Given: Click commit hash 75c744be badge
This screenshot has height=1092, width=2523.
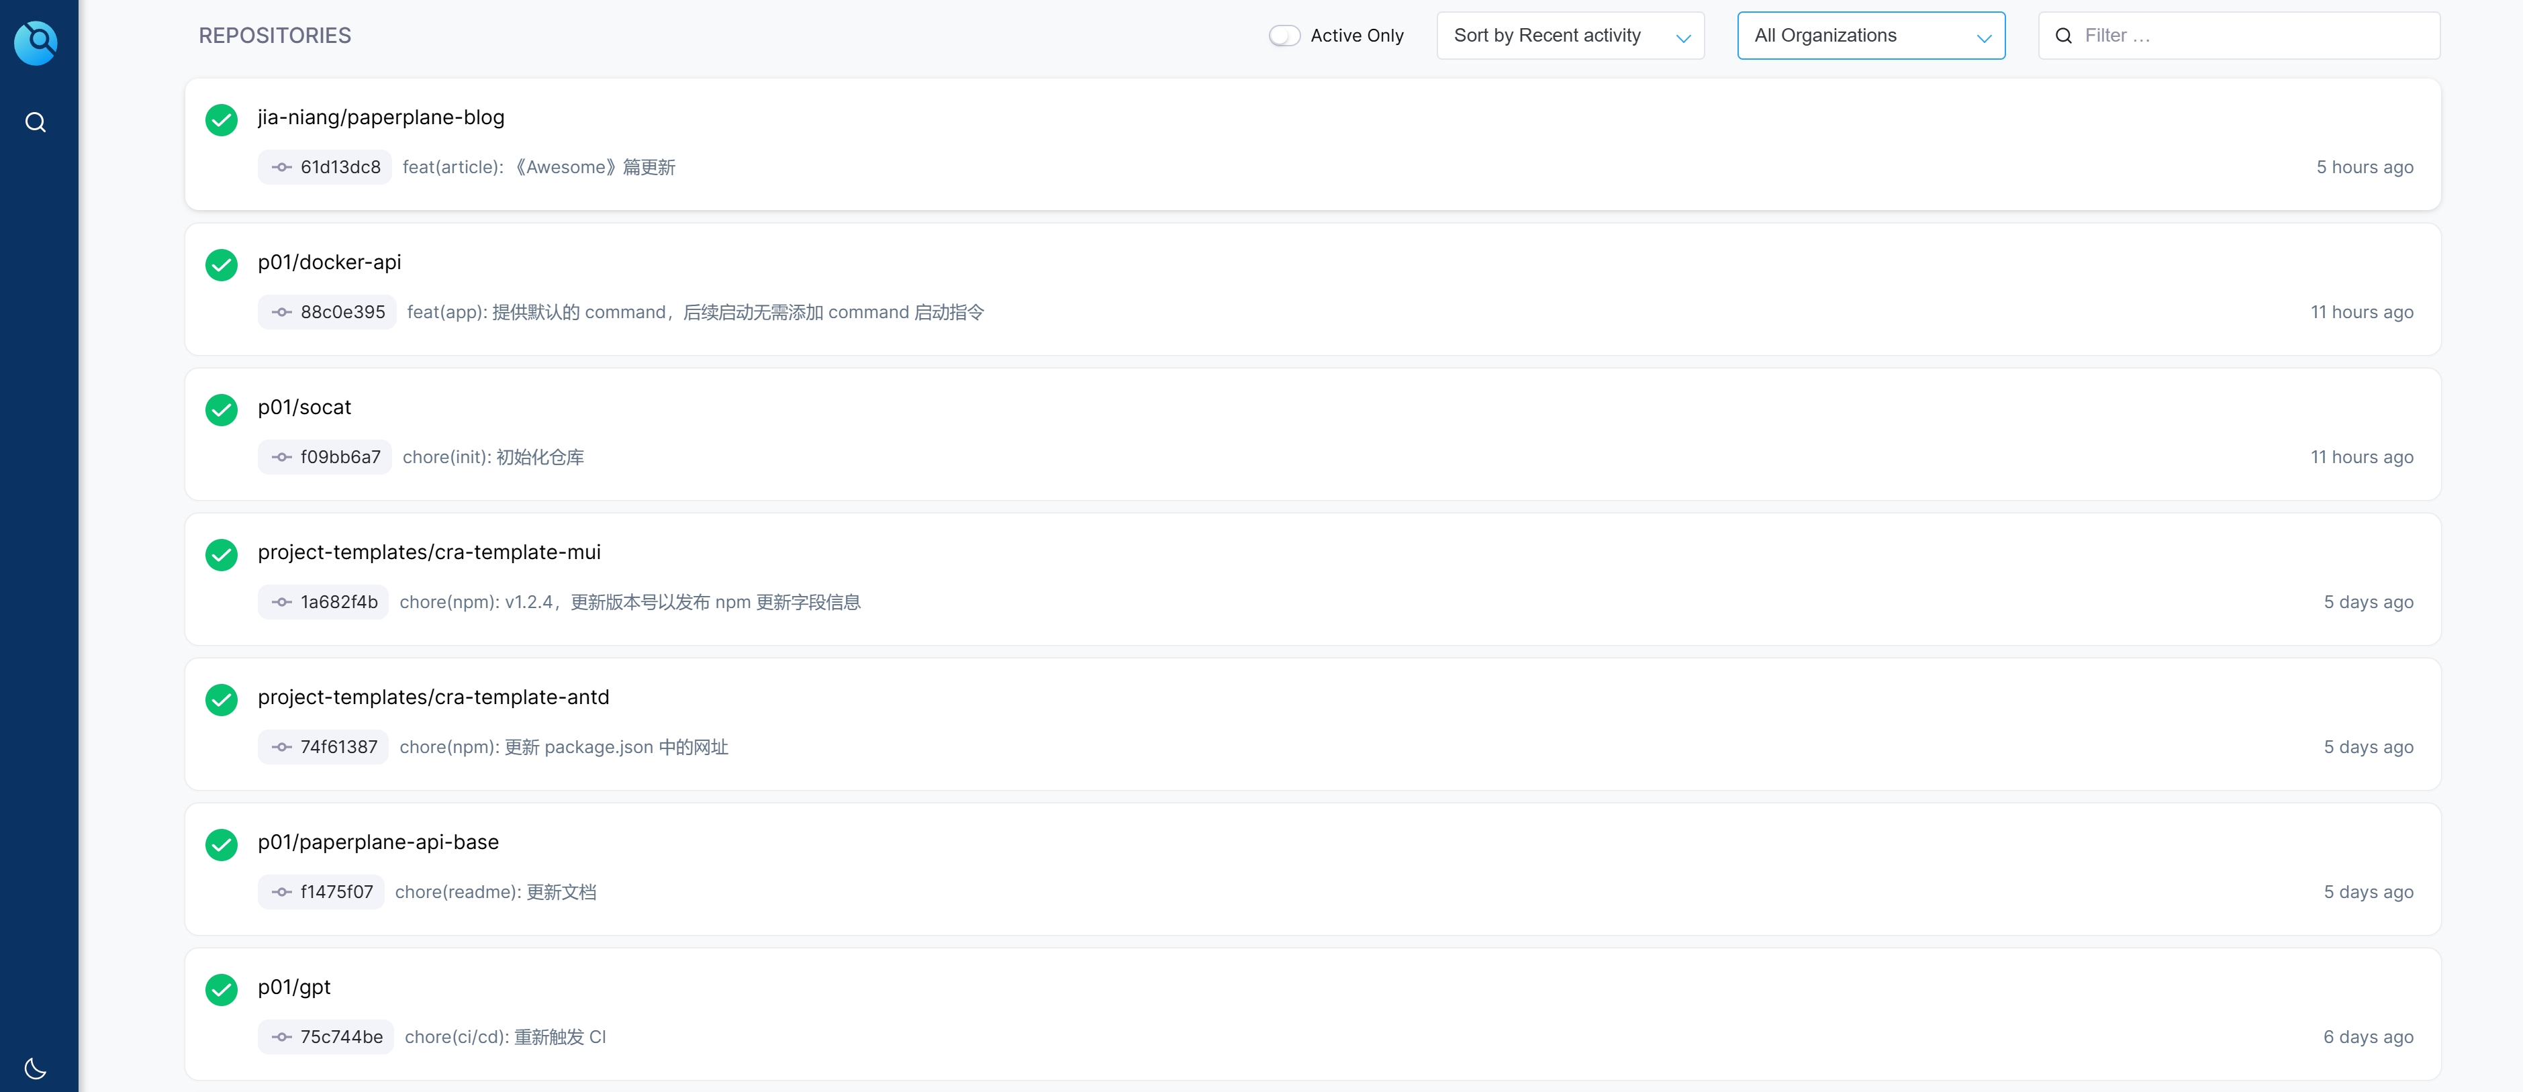Looking at the screenshot, I should (x=326, y=1036).
